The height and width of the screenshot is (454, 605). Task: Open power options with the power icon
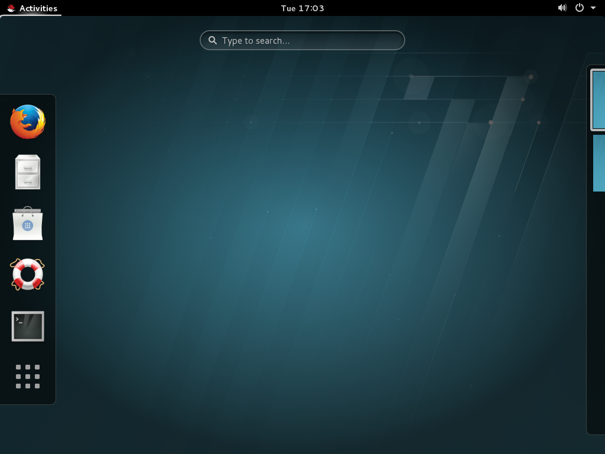579,8
